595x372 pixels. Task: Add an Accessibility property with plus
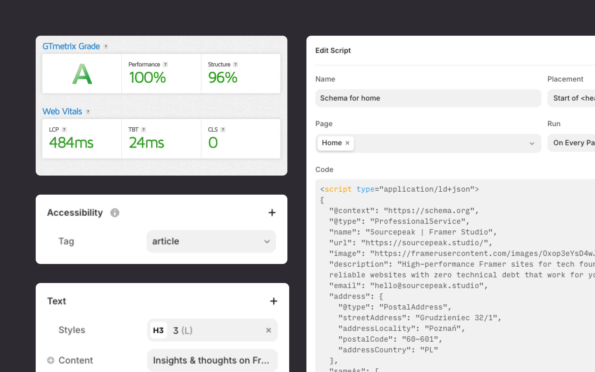(x=272, y=213)
